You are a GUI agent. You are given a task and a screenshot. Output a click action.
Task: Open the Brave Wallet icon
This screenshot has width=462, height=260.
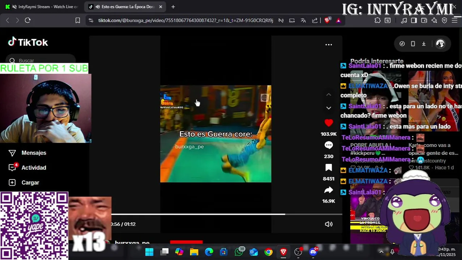click(x=424, y=21)
